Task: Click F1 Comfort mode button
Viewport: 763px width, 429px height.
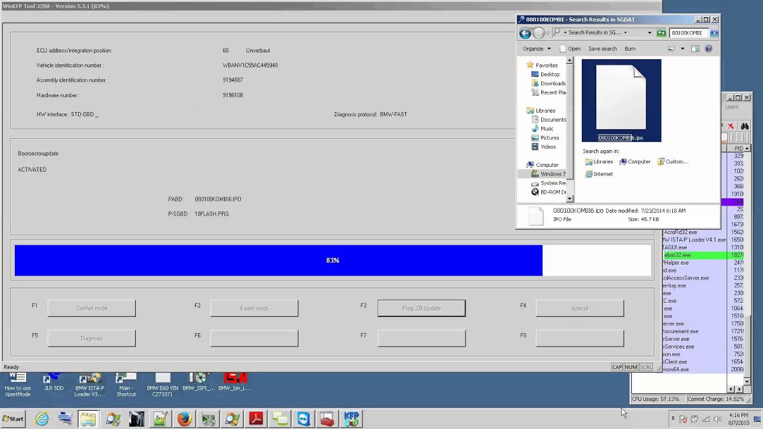Action: 92,308
